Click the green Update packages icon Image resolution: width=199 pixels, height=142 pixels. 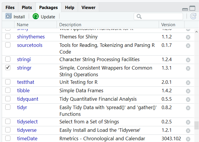pyautogui.click(x=36, y=17)
